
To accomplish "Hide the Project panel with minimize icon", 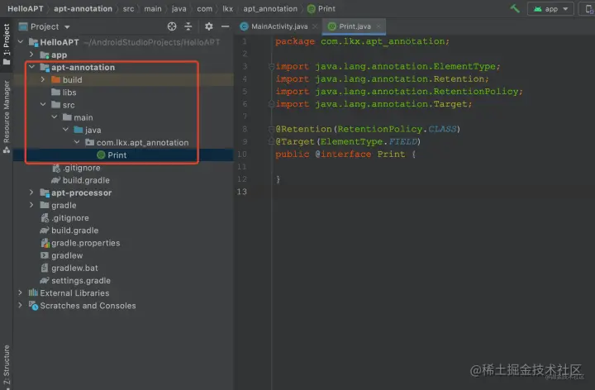I will click(225, 26).
